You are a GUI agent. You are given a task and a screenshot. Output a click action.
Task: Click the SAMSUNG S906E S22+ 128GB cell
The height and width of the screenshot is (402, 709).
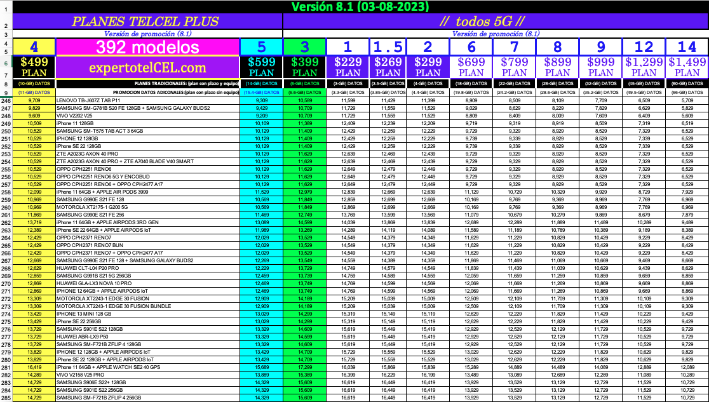147,382
